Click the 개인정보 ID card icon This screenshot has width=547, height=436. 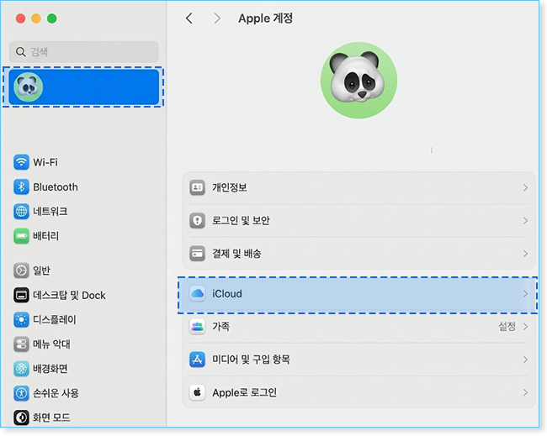[x=197, y=187]
